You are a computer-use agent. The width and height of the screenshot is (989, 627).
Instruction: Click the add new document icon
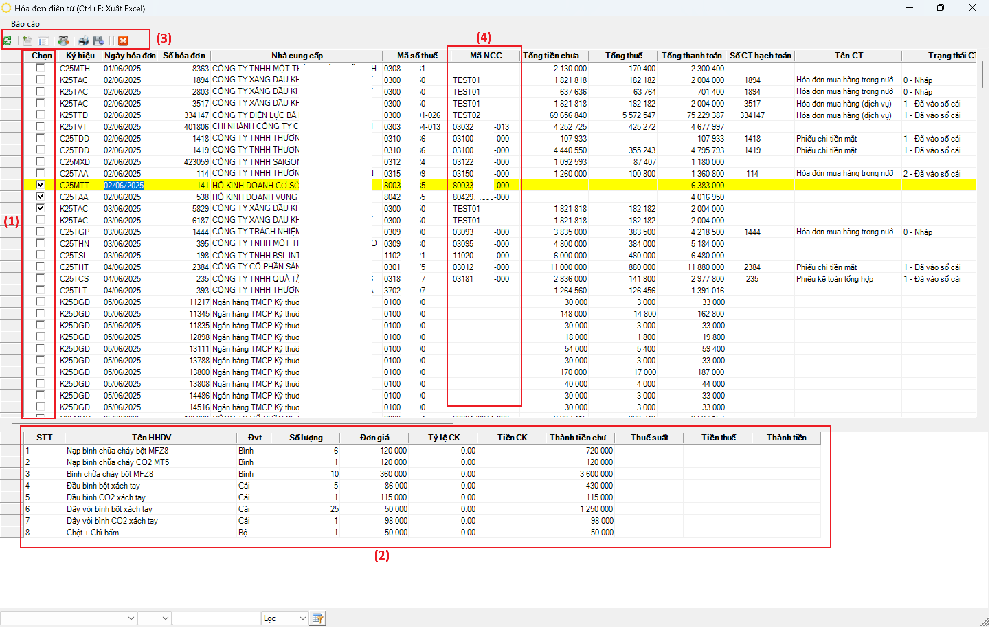click(x=27, y=41)
